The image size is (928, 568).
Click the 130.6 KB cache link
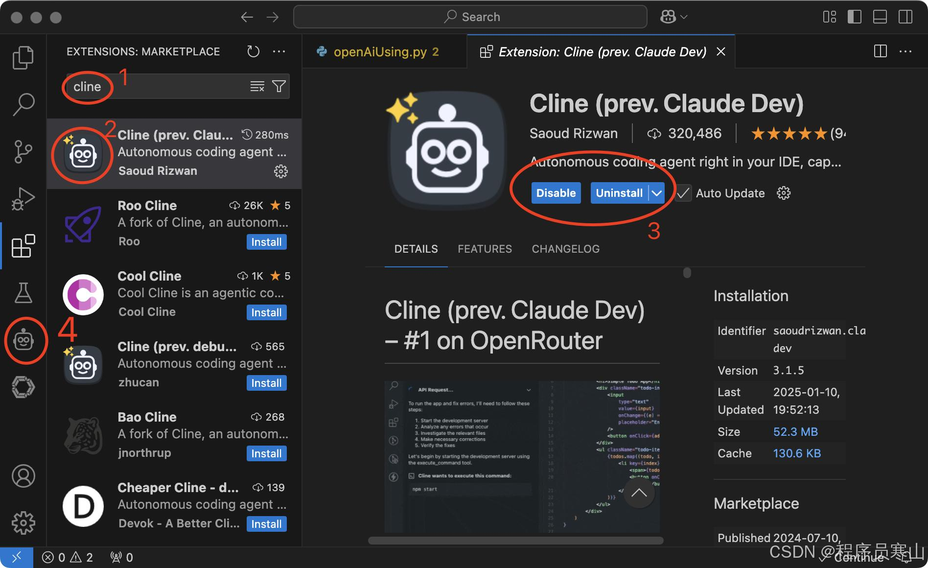[x=797, y=453]
